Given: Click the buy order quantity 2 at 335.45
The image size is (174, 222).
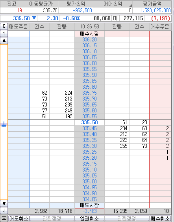Looking at the screenshot, I should (x=167, y=129).
